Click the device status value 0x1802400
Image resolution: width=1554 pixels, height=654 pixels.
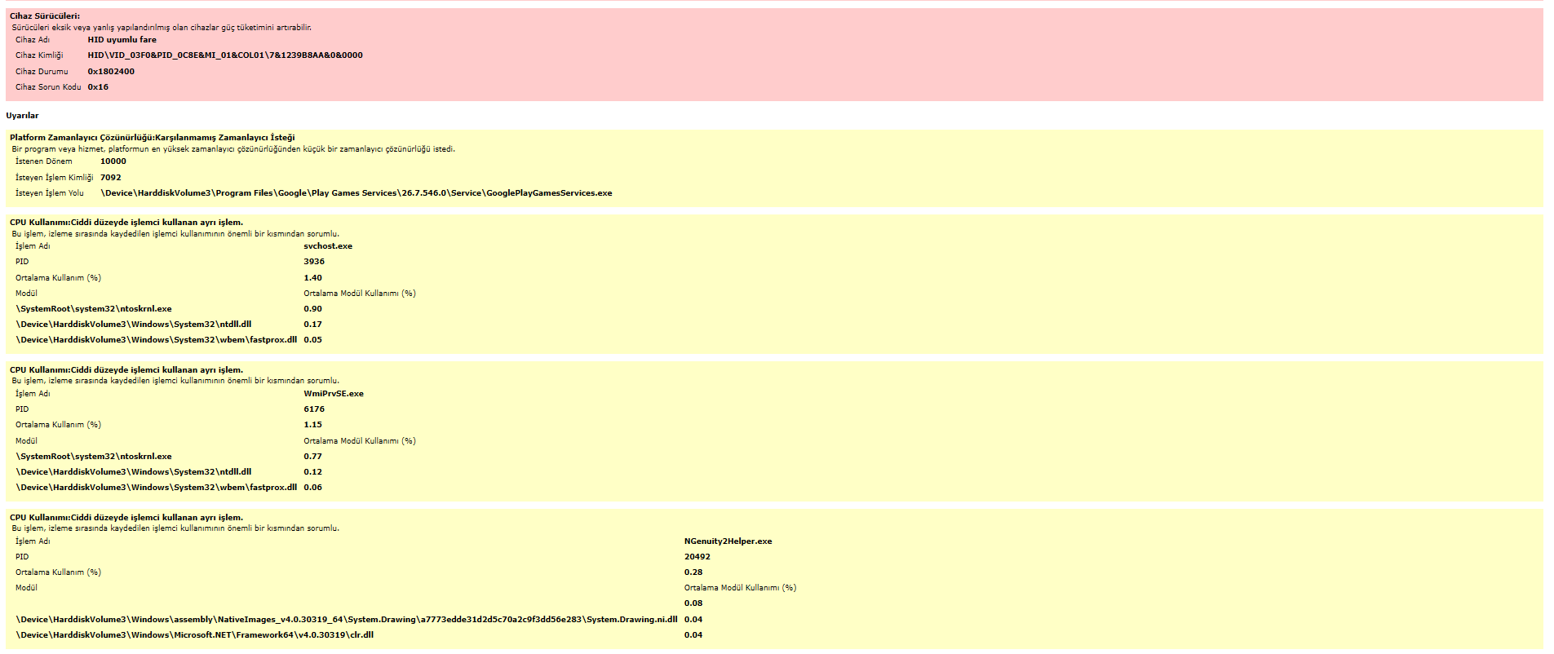pyautogui.click(x=111, y=71)
